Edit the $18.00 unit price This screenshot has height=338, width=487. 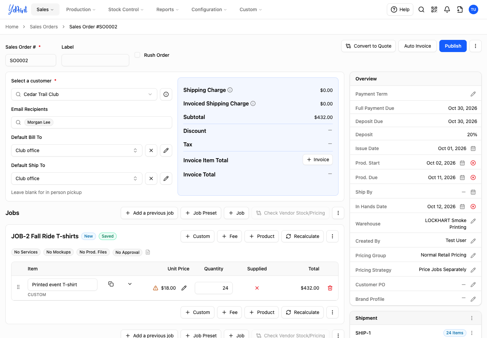(x=184, y=288)
